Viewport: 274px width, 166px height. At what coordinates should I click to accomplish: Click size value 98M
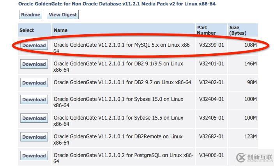[252, 82]
